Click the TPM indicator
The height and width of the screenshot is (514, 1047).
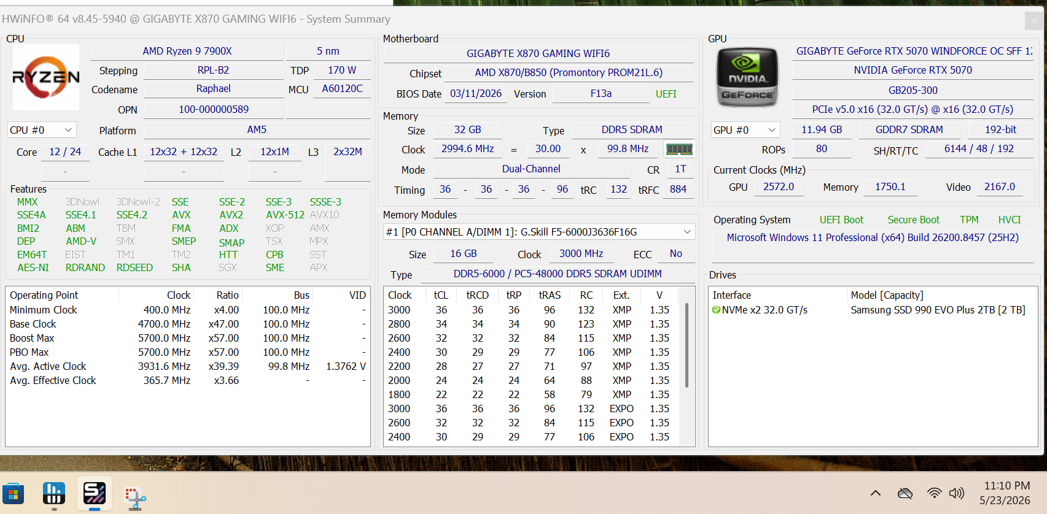969,220
